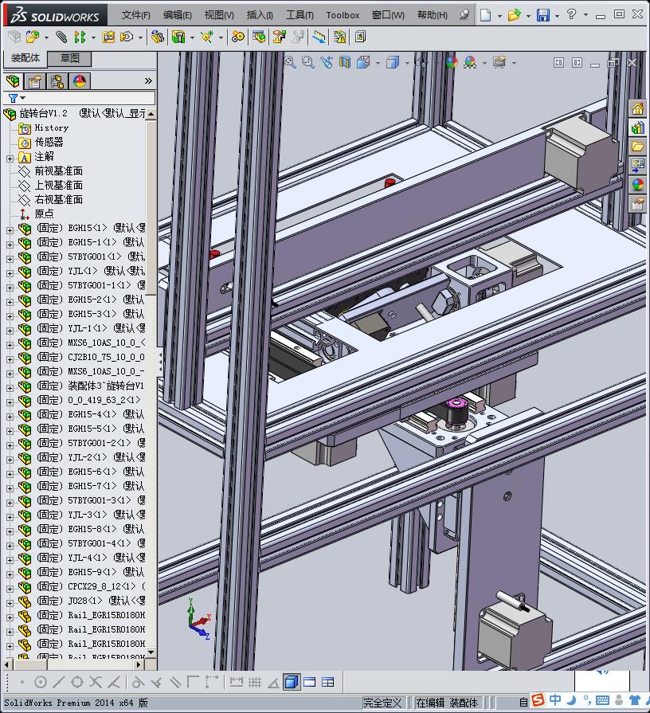This screenshot has height=713, width=650.
Task: Open the 文件(F) menu
Action: [x=136, y=15]
